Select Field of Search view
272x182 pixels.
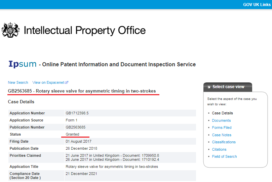click(224, 156)
